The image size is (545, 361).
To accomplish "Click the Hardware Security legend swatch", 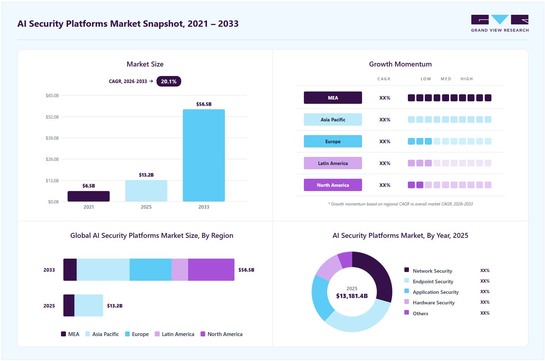I will click(x=406, y=302).
